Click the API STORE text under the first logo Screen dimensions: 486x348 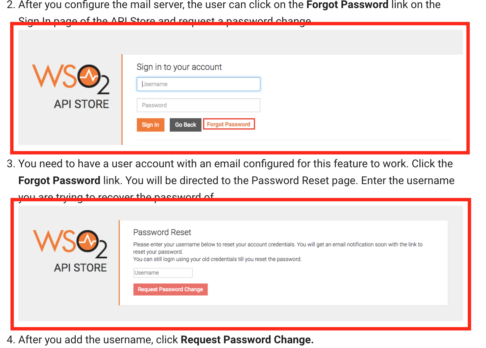pos(81,104)
